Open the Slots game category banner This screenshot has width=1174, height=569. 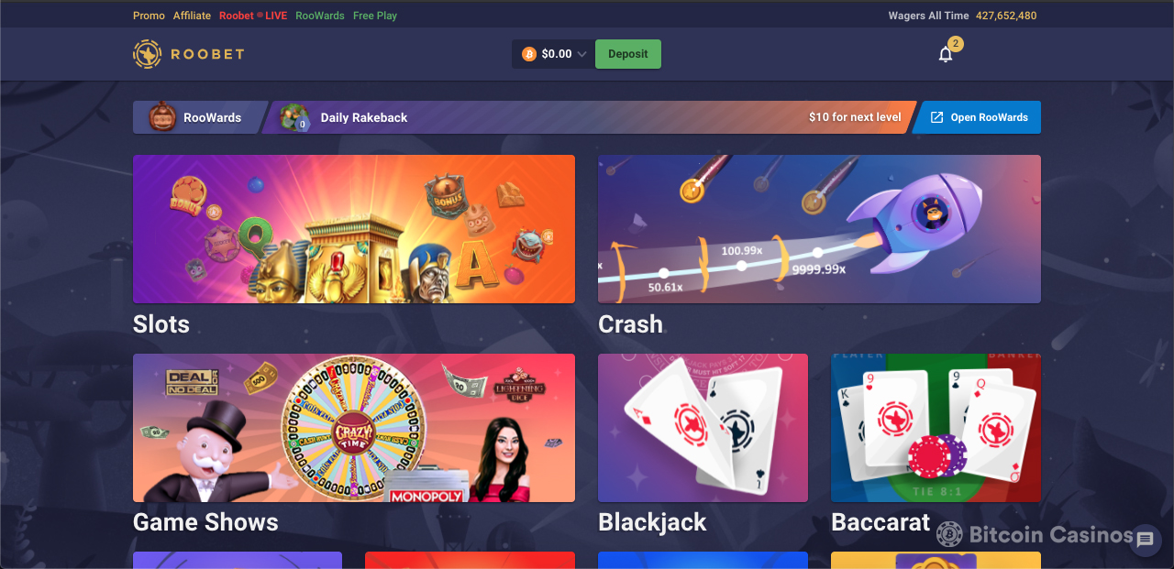pyautogui.click(x=354, y=229)
